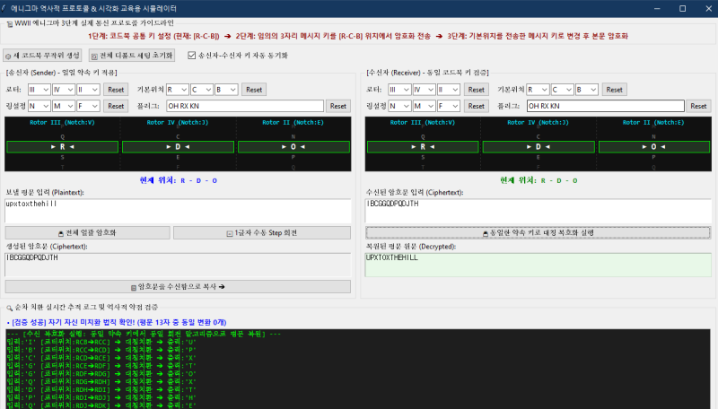Step one letter manually
The height and width of the screenshot is (409, 718).
click(x=262, y=233)
